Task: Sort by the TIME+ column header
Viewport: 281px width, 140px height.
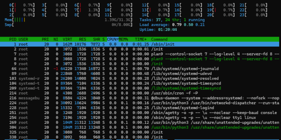Action: pos(141,39)
